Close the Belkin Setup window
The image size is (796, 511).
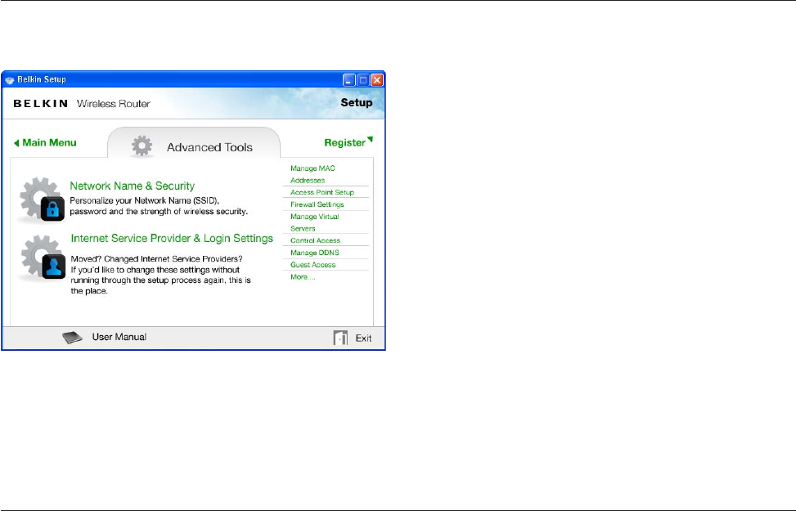[x=376, y=79]
